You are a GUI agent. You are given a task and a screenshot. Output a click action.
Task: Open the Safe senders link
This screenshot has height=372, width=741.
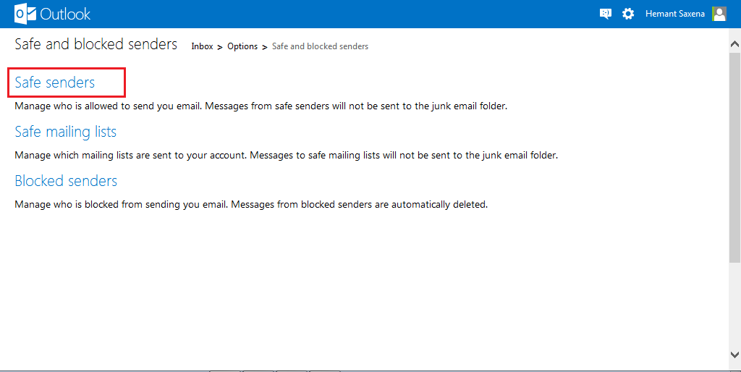(55, 83)
